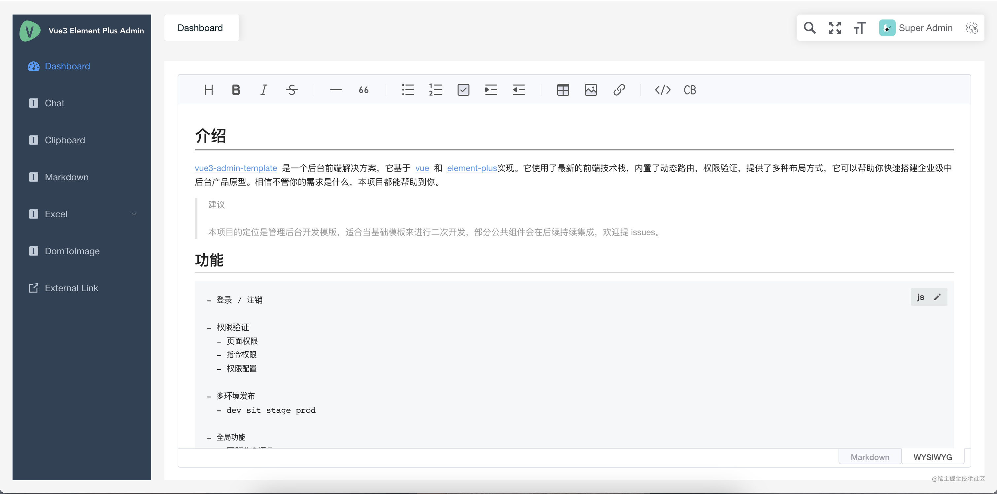
Task: Insert an image
Action: coord(591,90)
